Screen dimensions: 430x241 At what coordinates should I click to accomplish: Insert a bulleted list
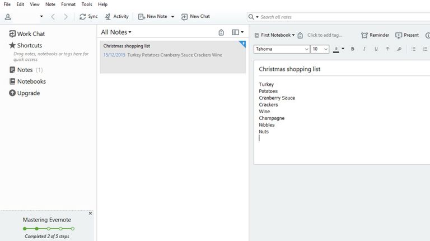pyautogui.click(x=413, y=49)
